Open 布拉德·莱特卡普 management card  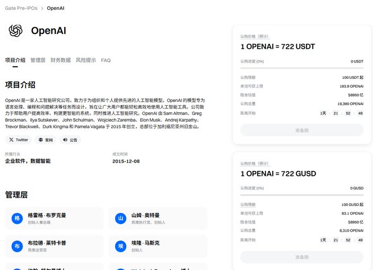[54, 246]
